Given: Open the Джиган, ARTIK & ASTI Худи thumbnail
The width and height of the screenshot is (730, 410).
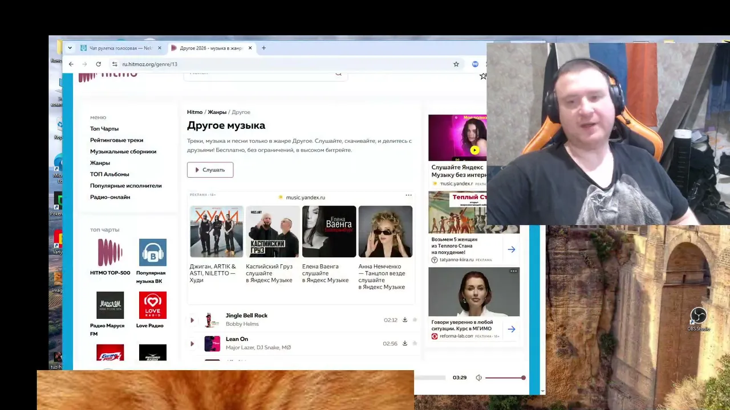Looking at the screenshot, I should tap(217, 232).
